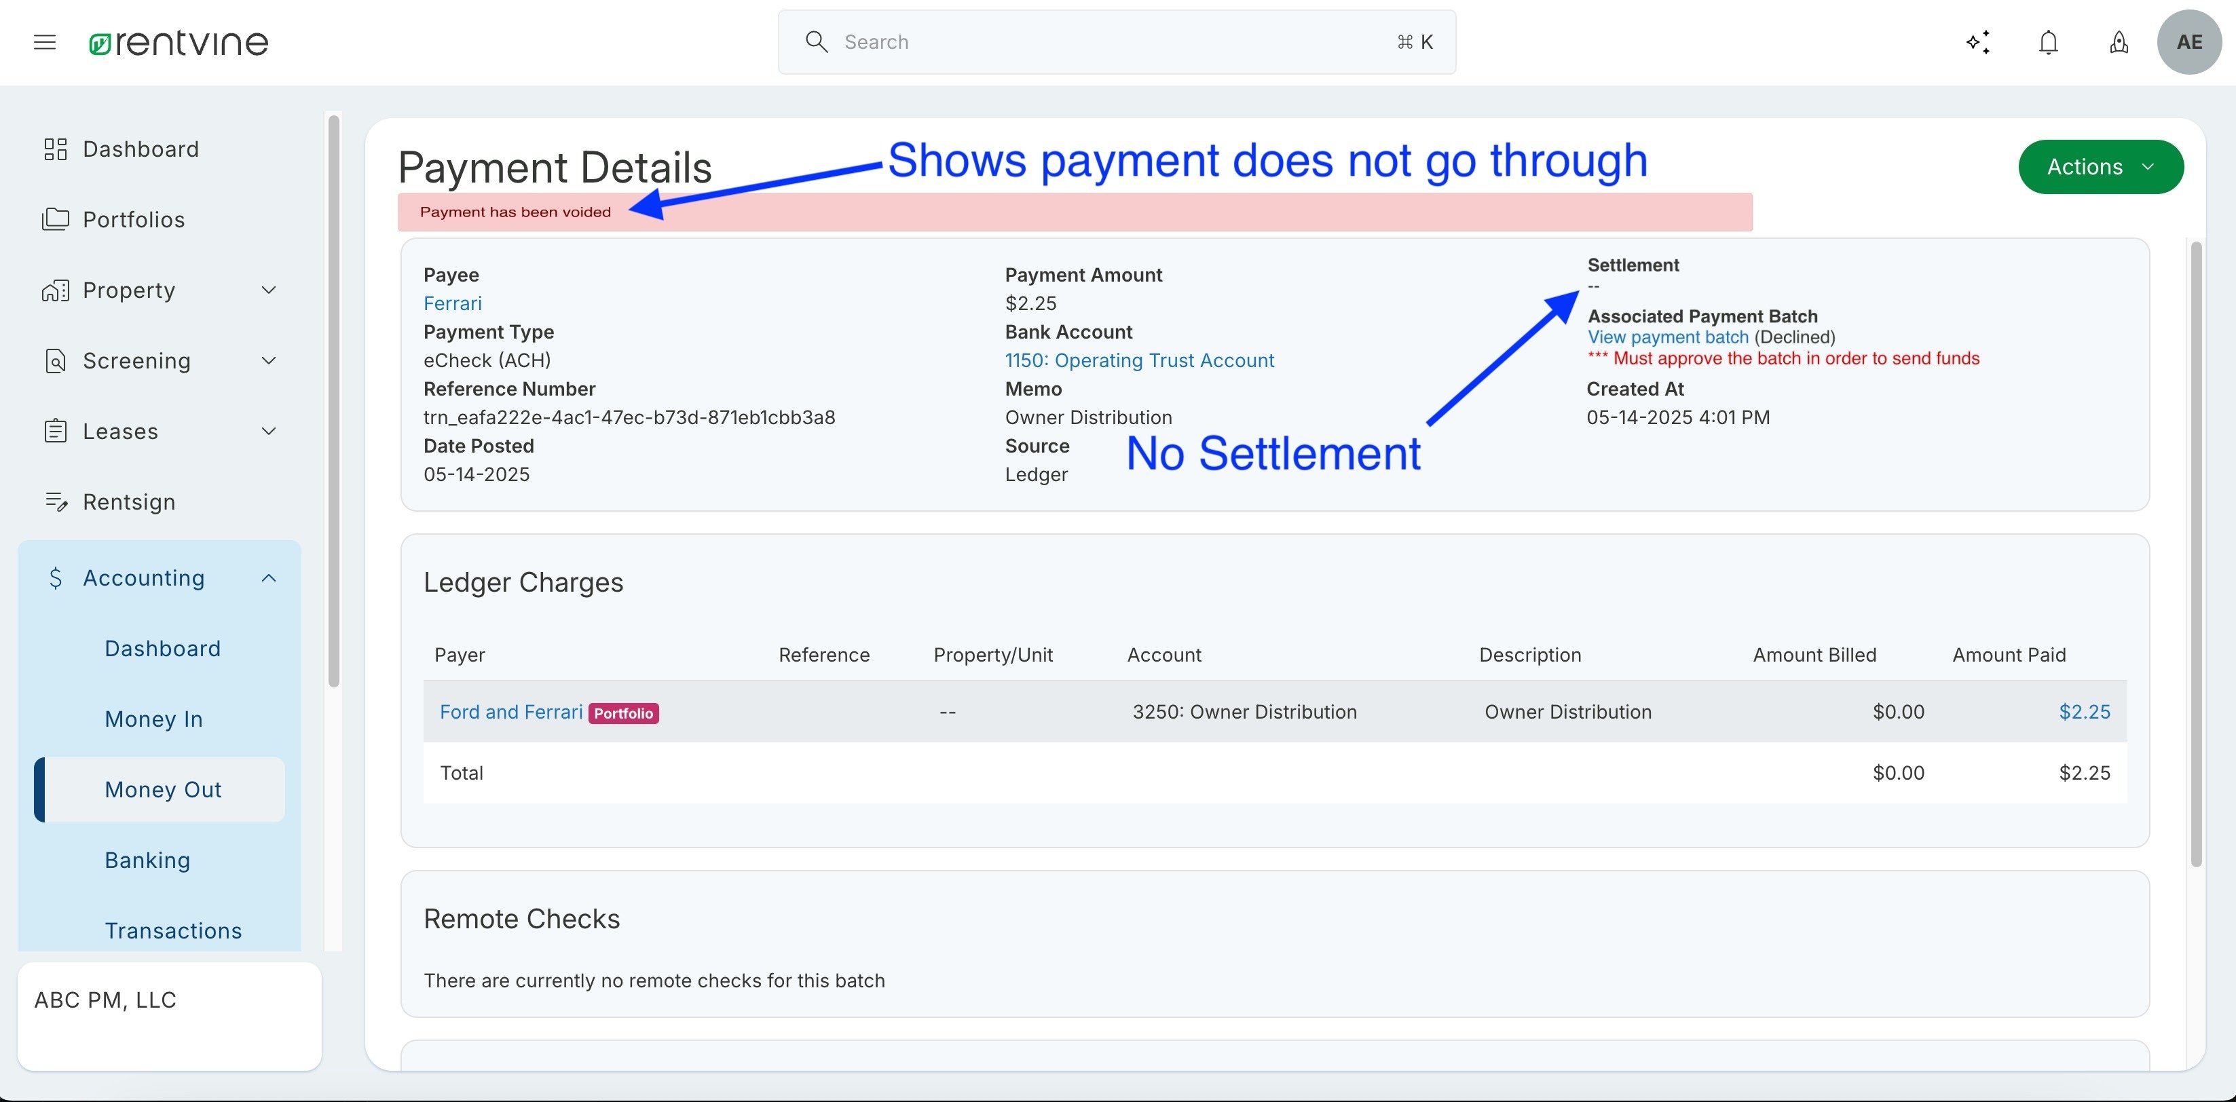The image size is (2236, 1102).
Task: Click the ABC PM, LLC company card
Action: point(169,1016)
